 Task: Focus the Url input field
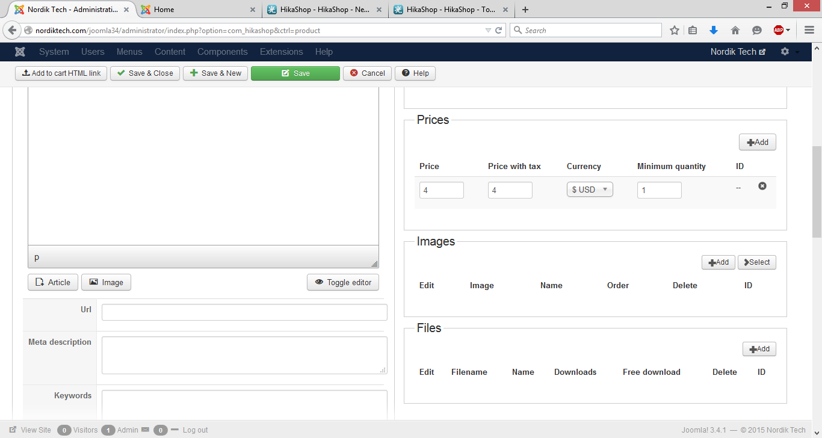point(244,312)
